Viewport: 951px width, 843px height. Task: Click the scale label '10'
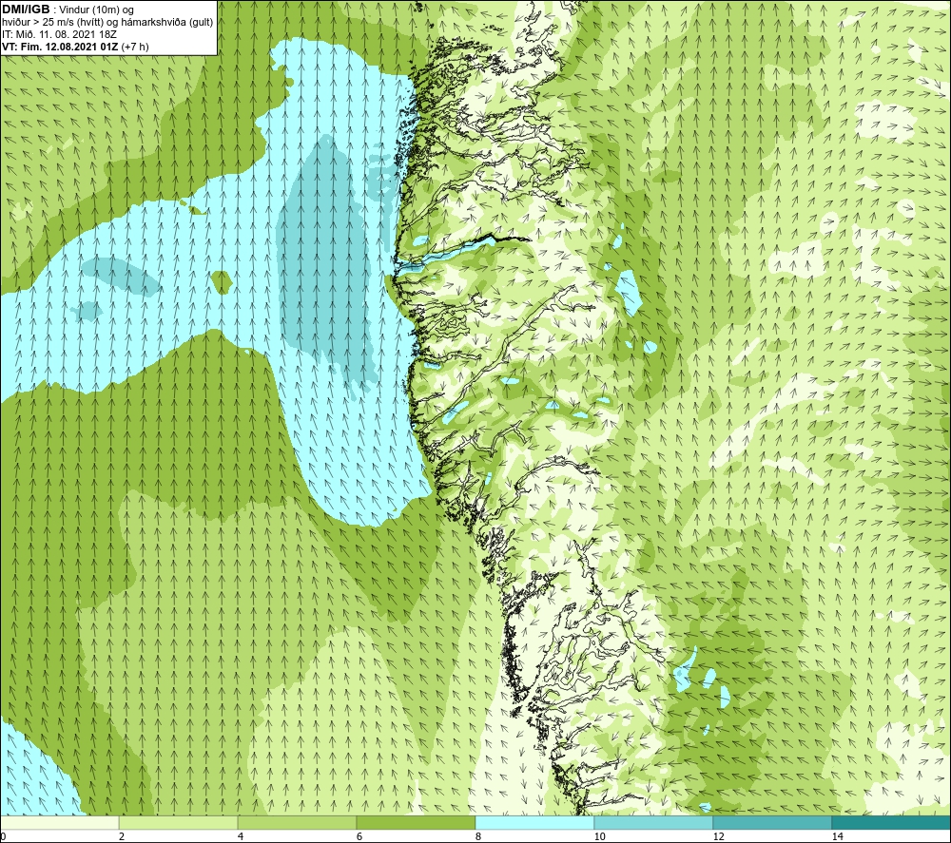(600, 837)
